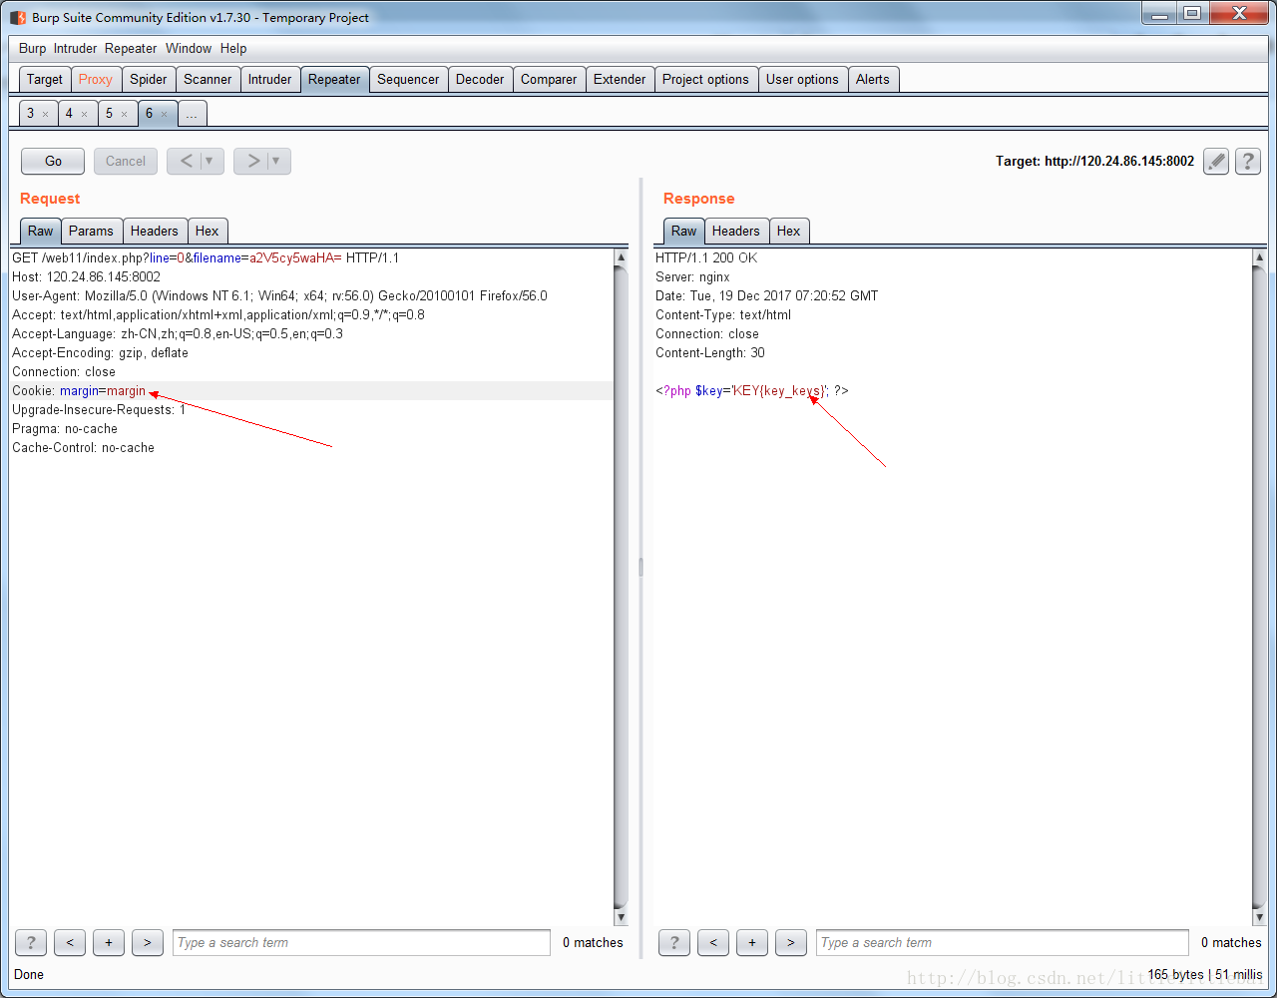Switch to the Target tab

point(45,80)
